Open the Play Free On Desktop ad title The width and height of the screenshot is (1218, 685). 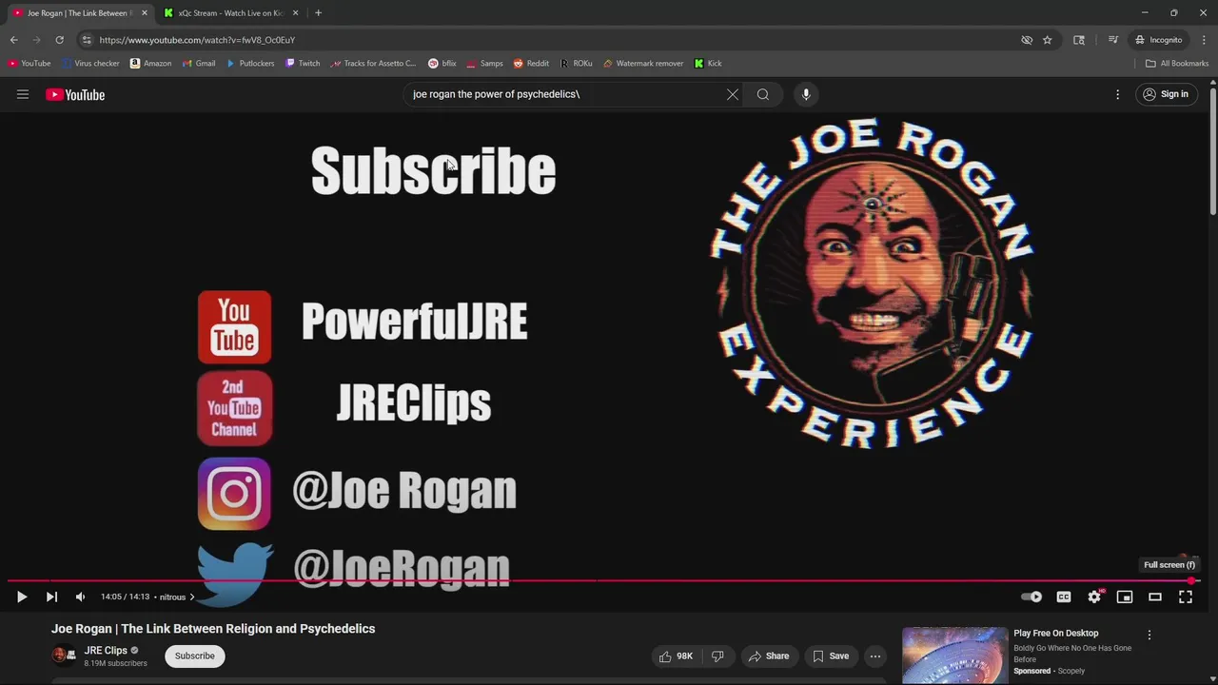(x=1055, y=633)
